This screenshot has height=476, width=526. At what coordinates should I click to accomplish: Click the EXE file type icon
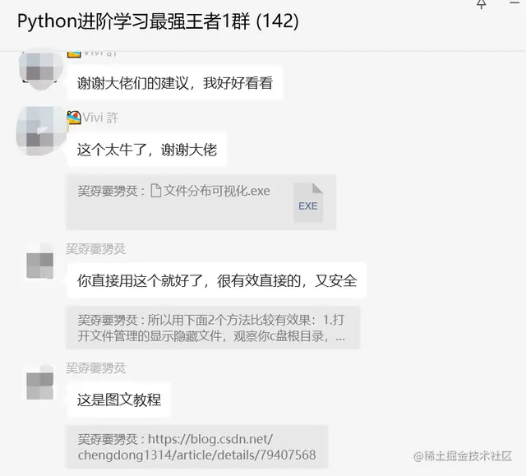pos(308,202)
